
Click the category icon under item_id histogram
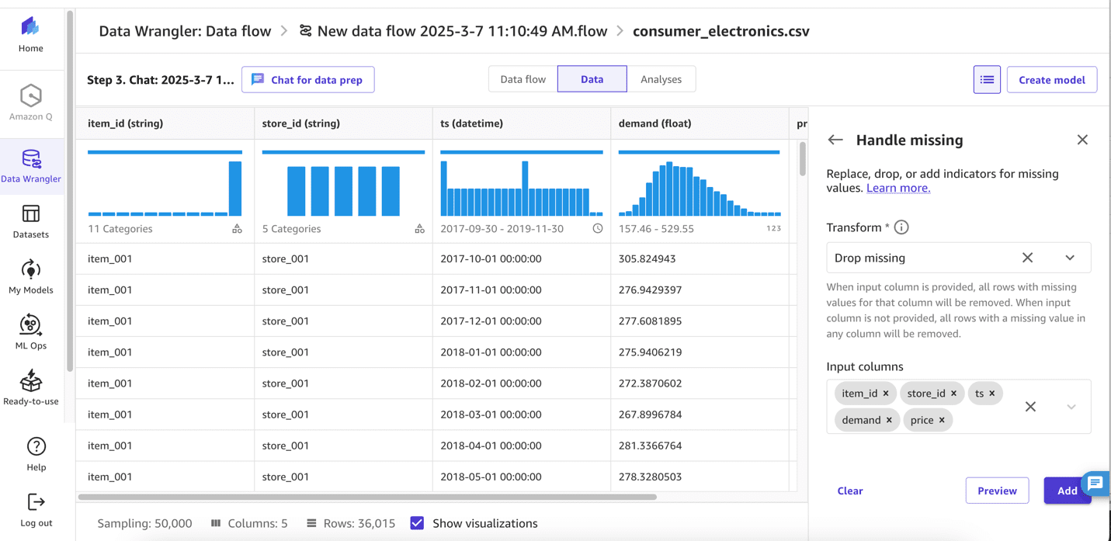[x=237, y=228]
